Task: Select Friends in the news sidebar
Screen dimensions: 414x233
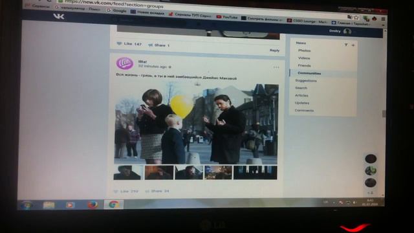Action: pos(304,65)
